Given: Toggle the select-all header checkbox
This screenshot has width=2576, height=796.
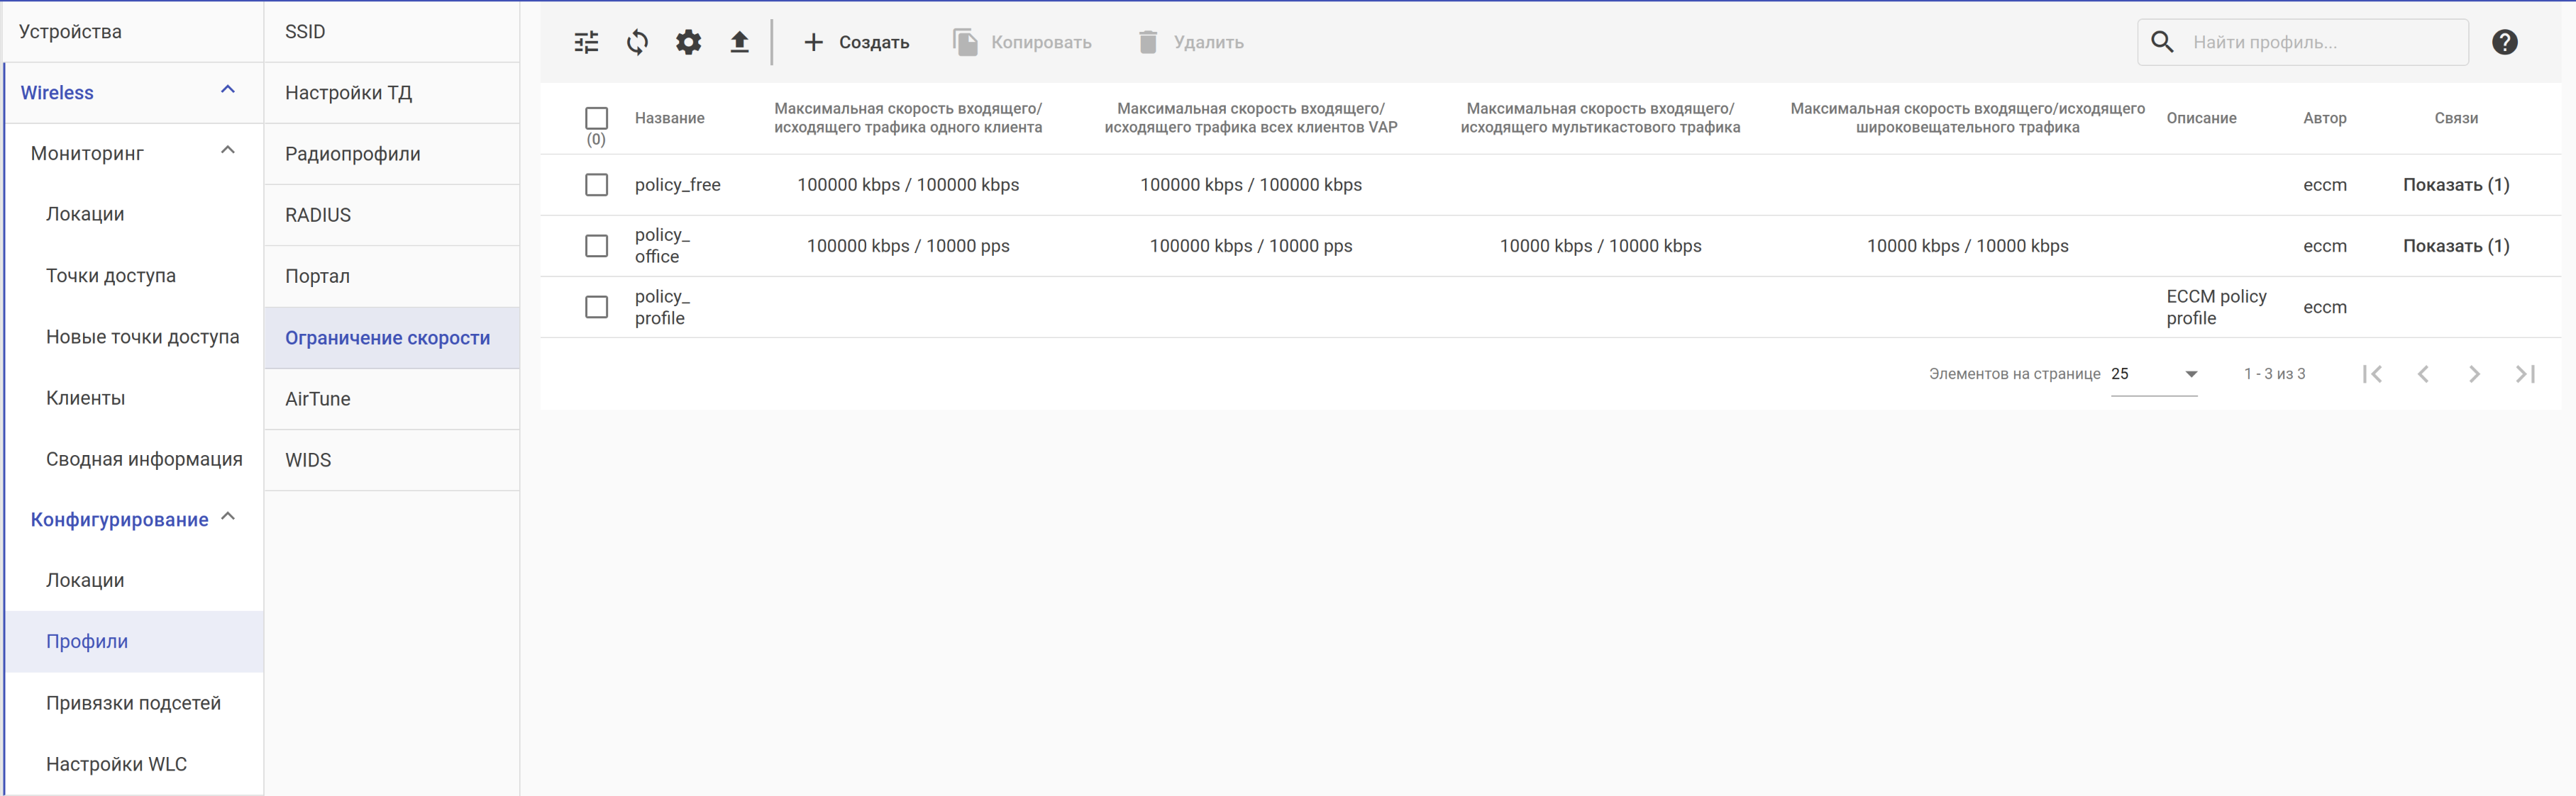Looking at the screenshot, I should [596, 118].
